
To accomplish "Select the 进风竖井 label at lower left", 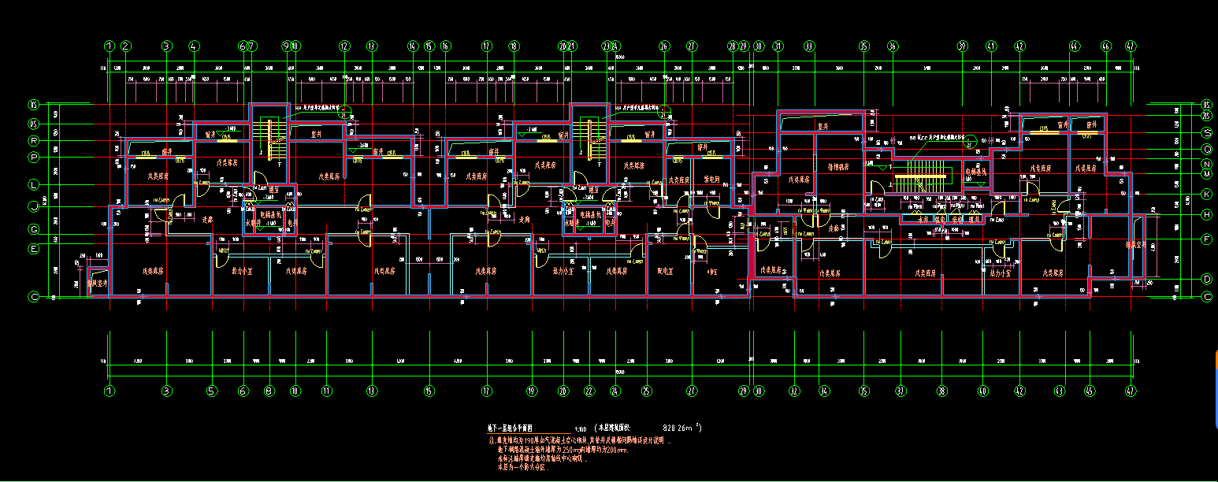I will click(96, 282).
